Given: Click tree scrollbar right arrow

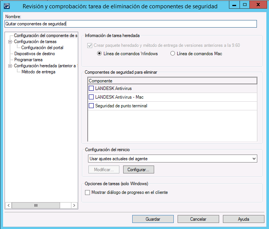Looking at the screenshot, I should pos(74,205).
